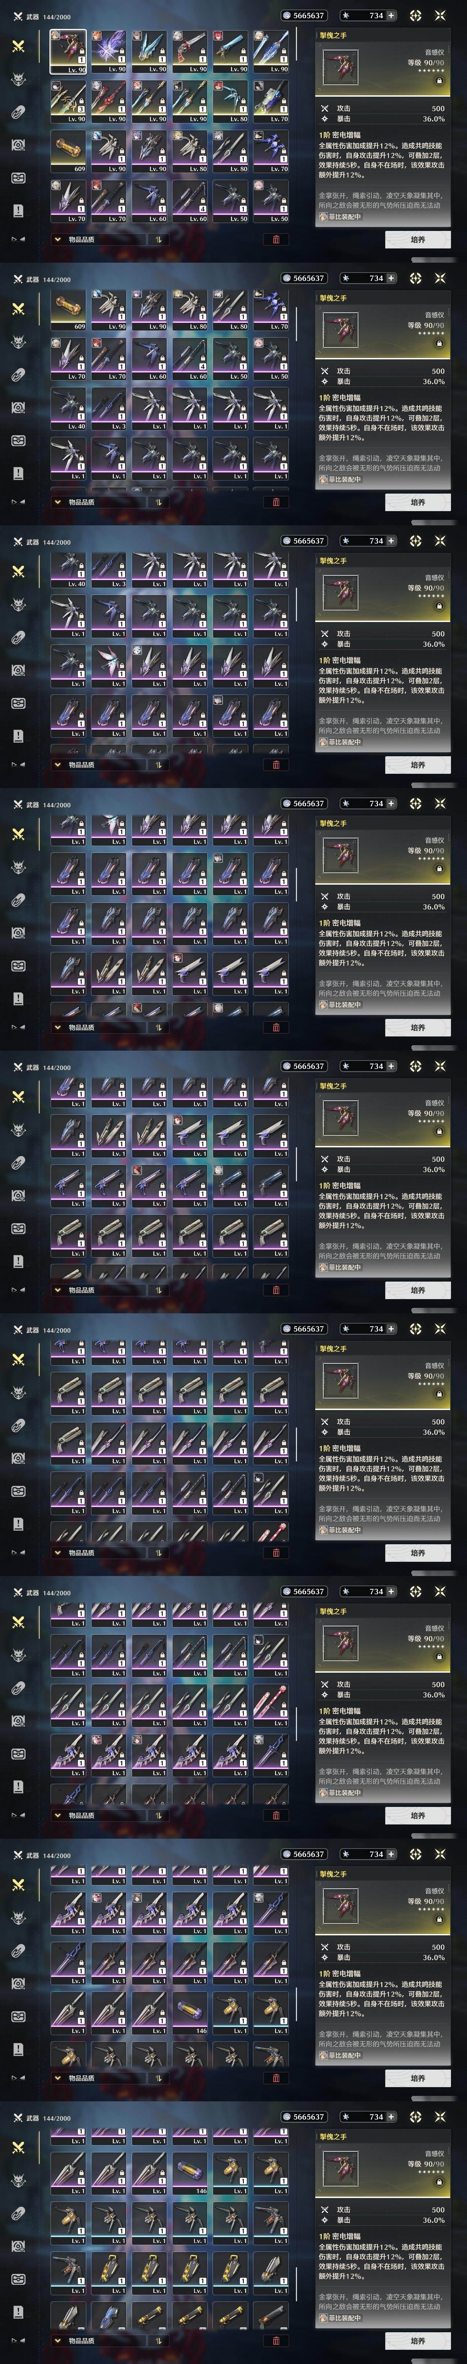This screenshot has width=467, height=2364.
Task: Click the 培养 button in the topmost panel
Action: [x=417, y=240]
